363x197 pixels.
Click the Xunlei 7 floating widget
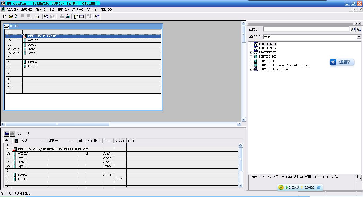342,62
